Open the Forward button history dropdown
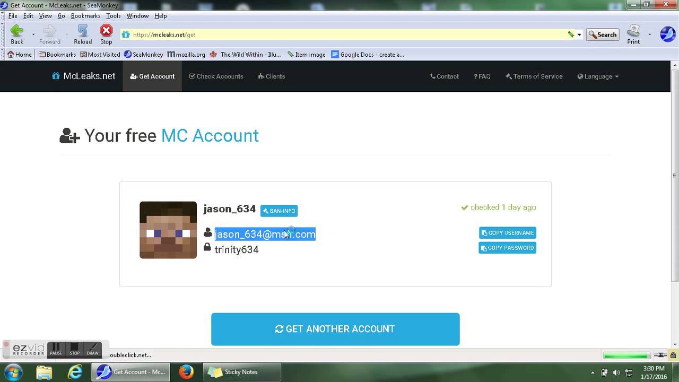 coord(67,34)
